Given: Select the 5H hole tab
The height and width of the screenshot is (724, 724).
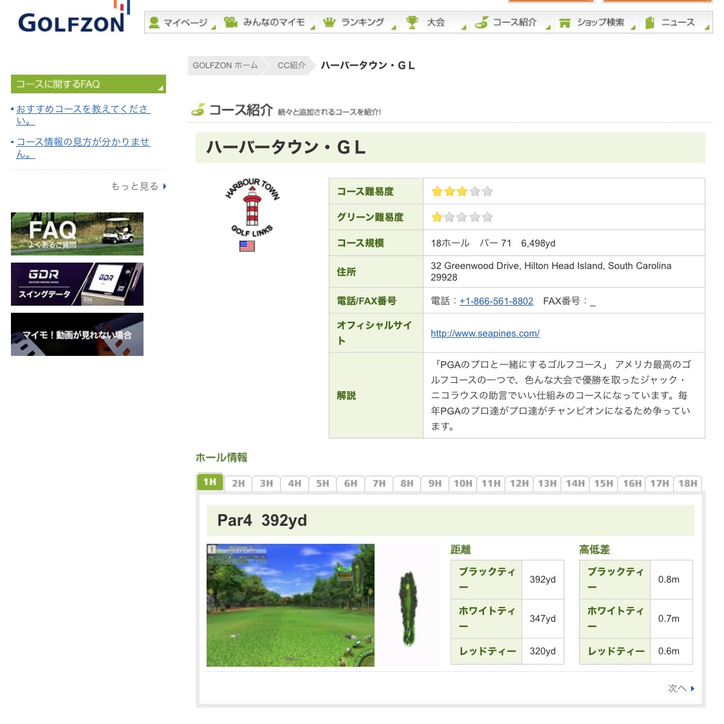Looking at the screenshot, I should [x=323, y=483].
